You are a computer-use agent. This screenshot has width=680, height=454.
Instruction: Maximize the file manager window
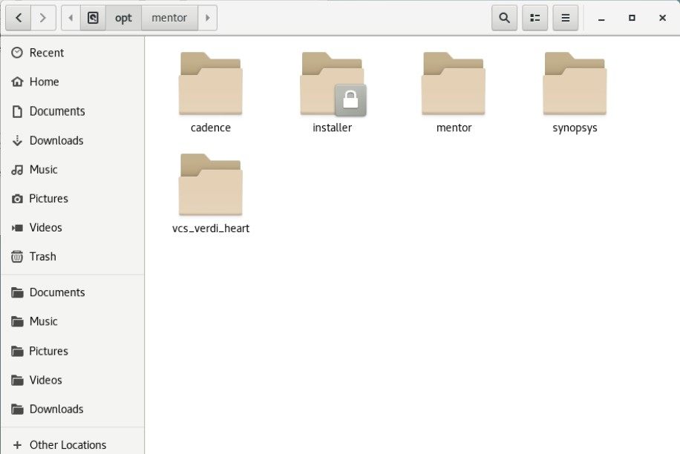[632, 18]
